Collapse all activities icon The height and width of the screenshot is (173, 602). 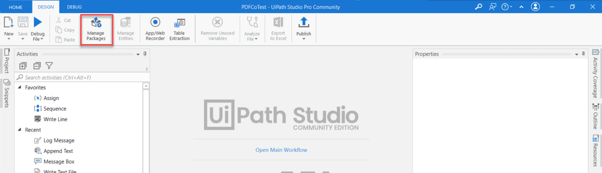[37, 66]
